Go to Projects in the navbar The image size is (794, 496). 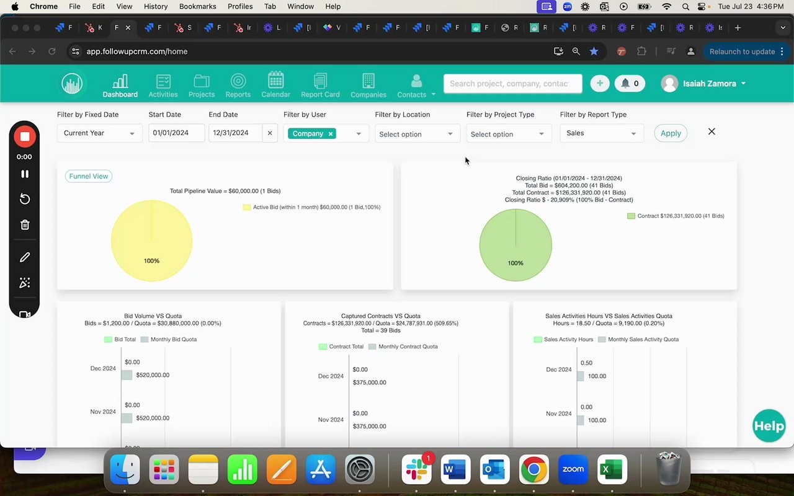point(202,86)
